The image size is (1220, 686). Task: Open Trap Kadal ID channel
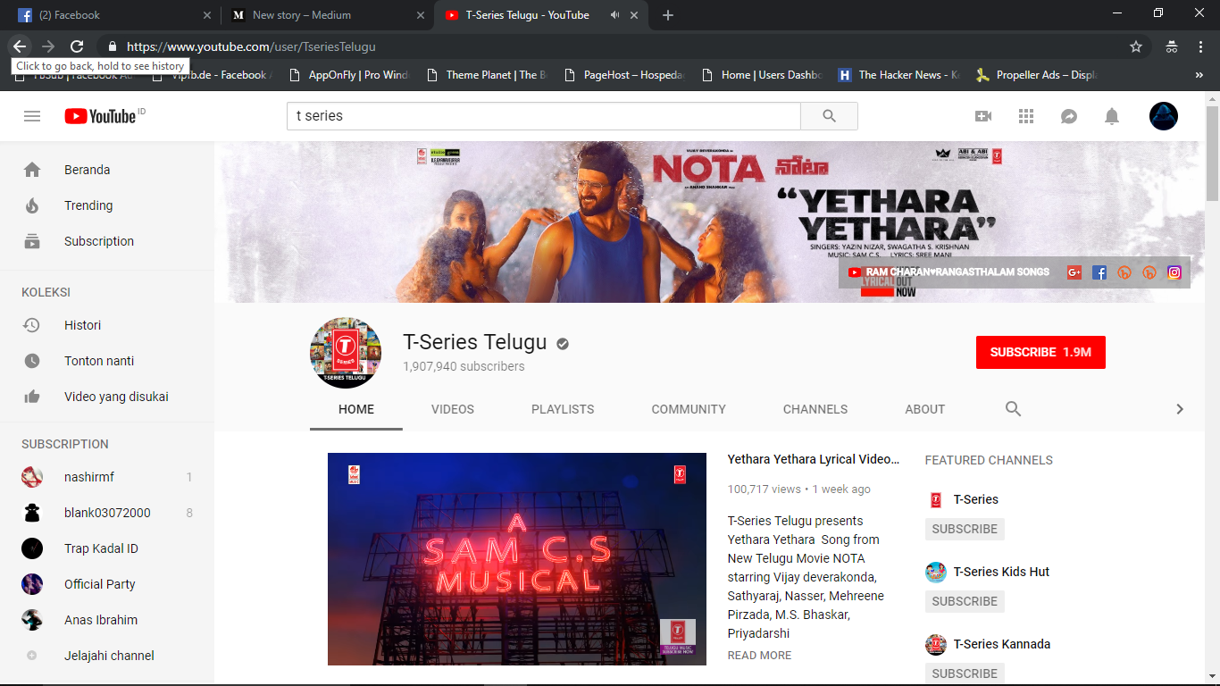pyautogui.click(x=107, y=548)
